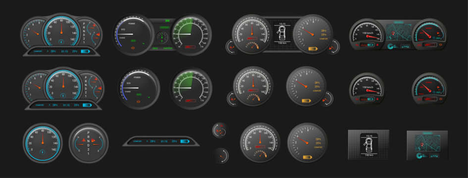Screen dimensions: 468x178
Task: Click "150 km" in the display joined between grey gauges
Action: point(282,43)
